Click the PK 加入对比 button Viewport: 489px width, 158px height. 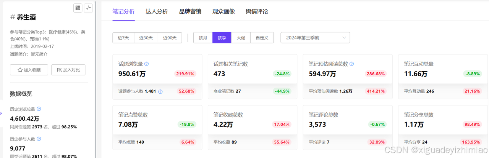point(68,70)
